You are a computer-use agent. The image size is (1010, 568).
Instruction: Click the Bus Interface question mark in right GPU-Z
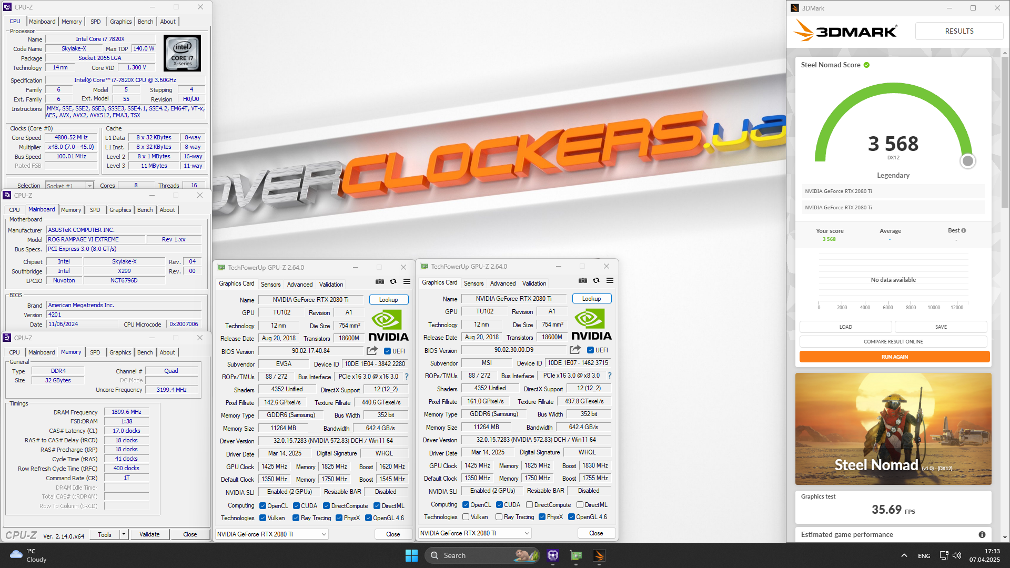(x=610, y=376)
